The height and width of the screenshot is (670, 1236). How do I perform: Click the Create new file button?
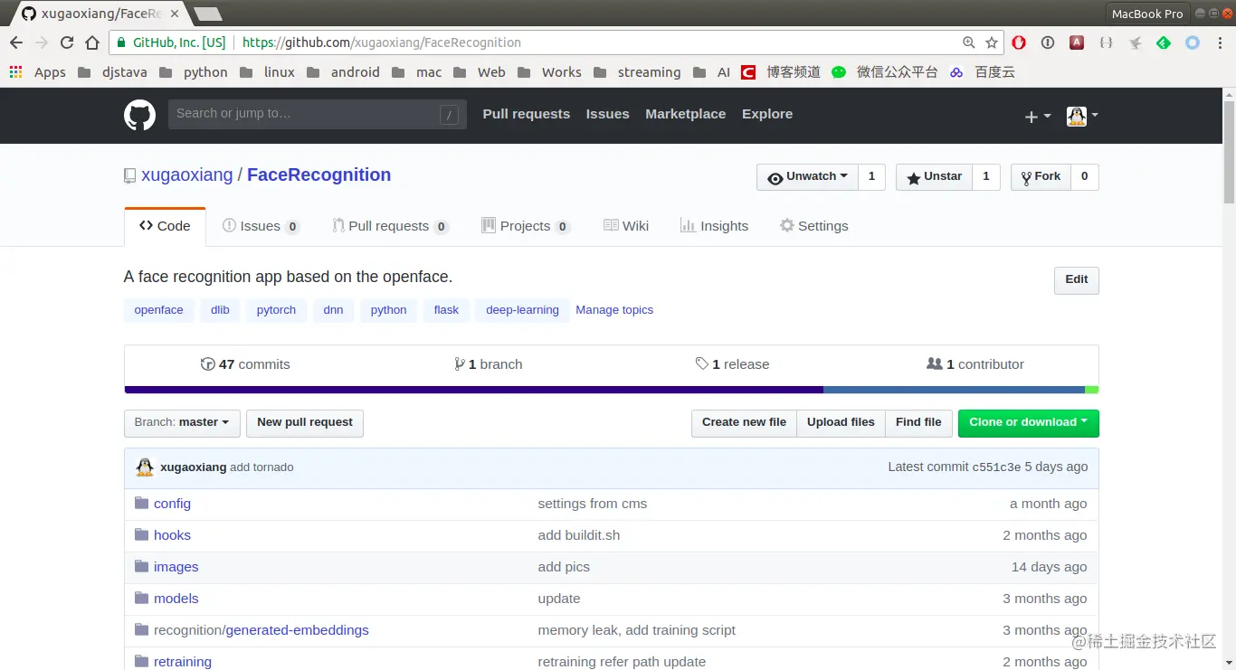click(743, 422)
